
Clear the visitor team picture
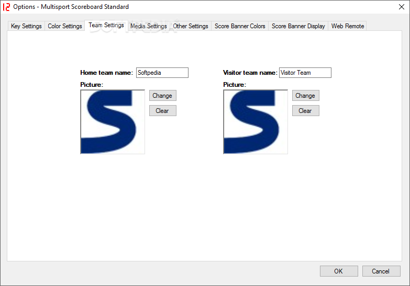coord(306,111)
